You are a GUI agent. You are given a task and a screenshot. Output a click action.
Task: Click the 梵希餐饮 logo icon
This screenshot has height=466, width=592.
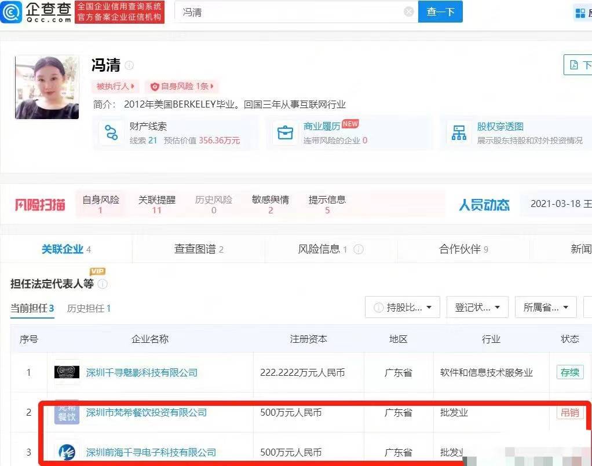(67, 412)
